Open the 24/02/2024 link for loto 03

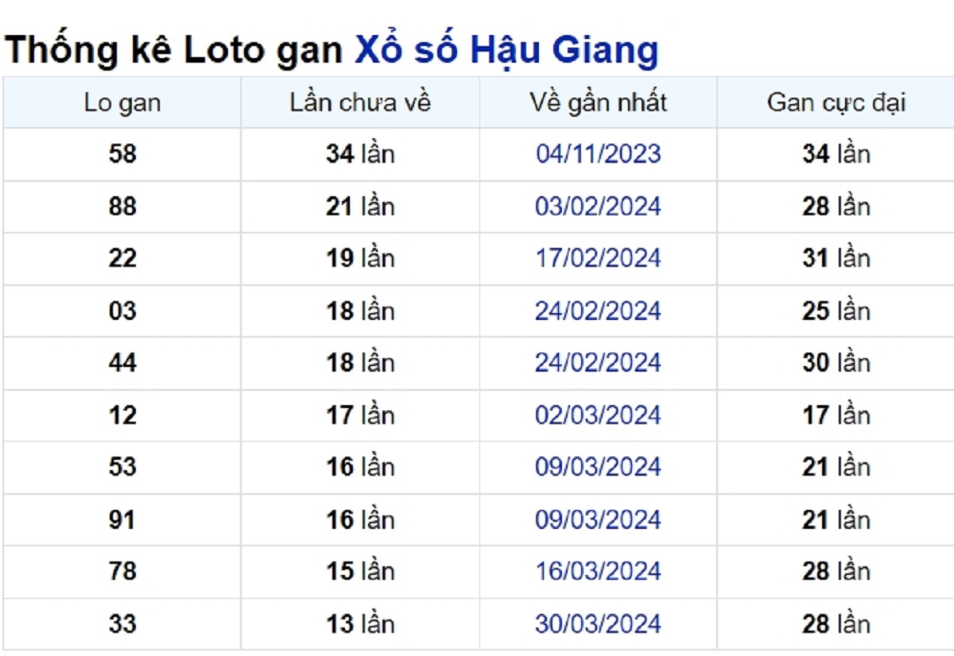click(x=598, y=310)
